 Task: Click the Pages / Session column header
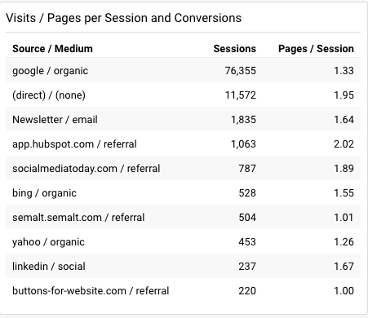point(316,49)
